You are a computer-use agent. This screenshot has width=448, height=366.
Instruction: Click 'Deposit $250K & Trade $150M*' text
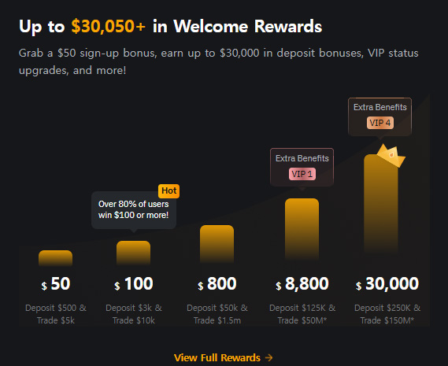(x=387, y=314)
